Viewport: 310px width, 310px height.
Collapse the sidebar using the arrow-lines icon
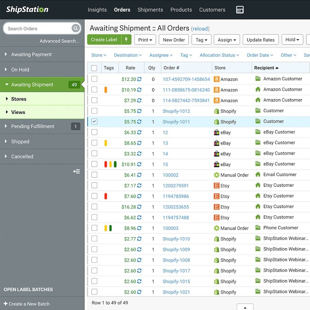click(x=76, y=171)
